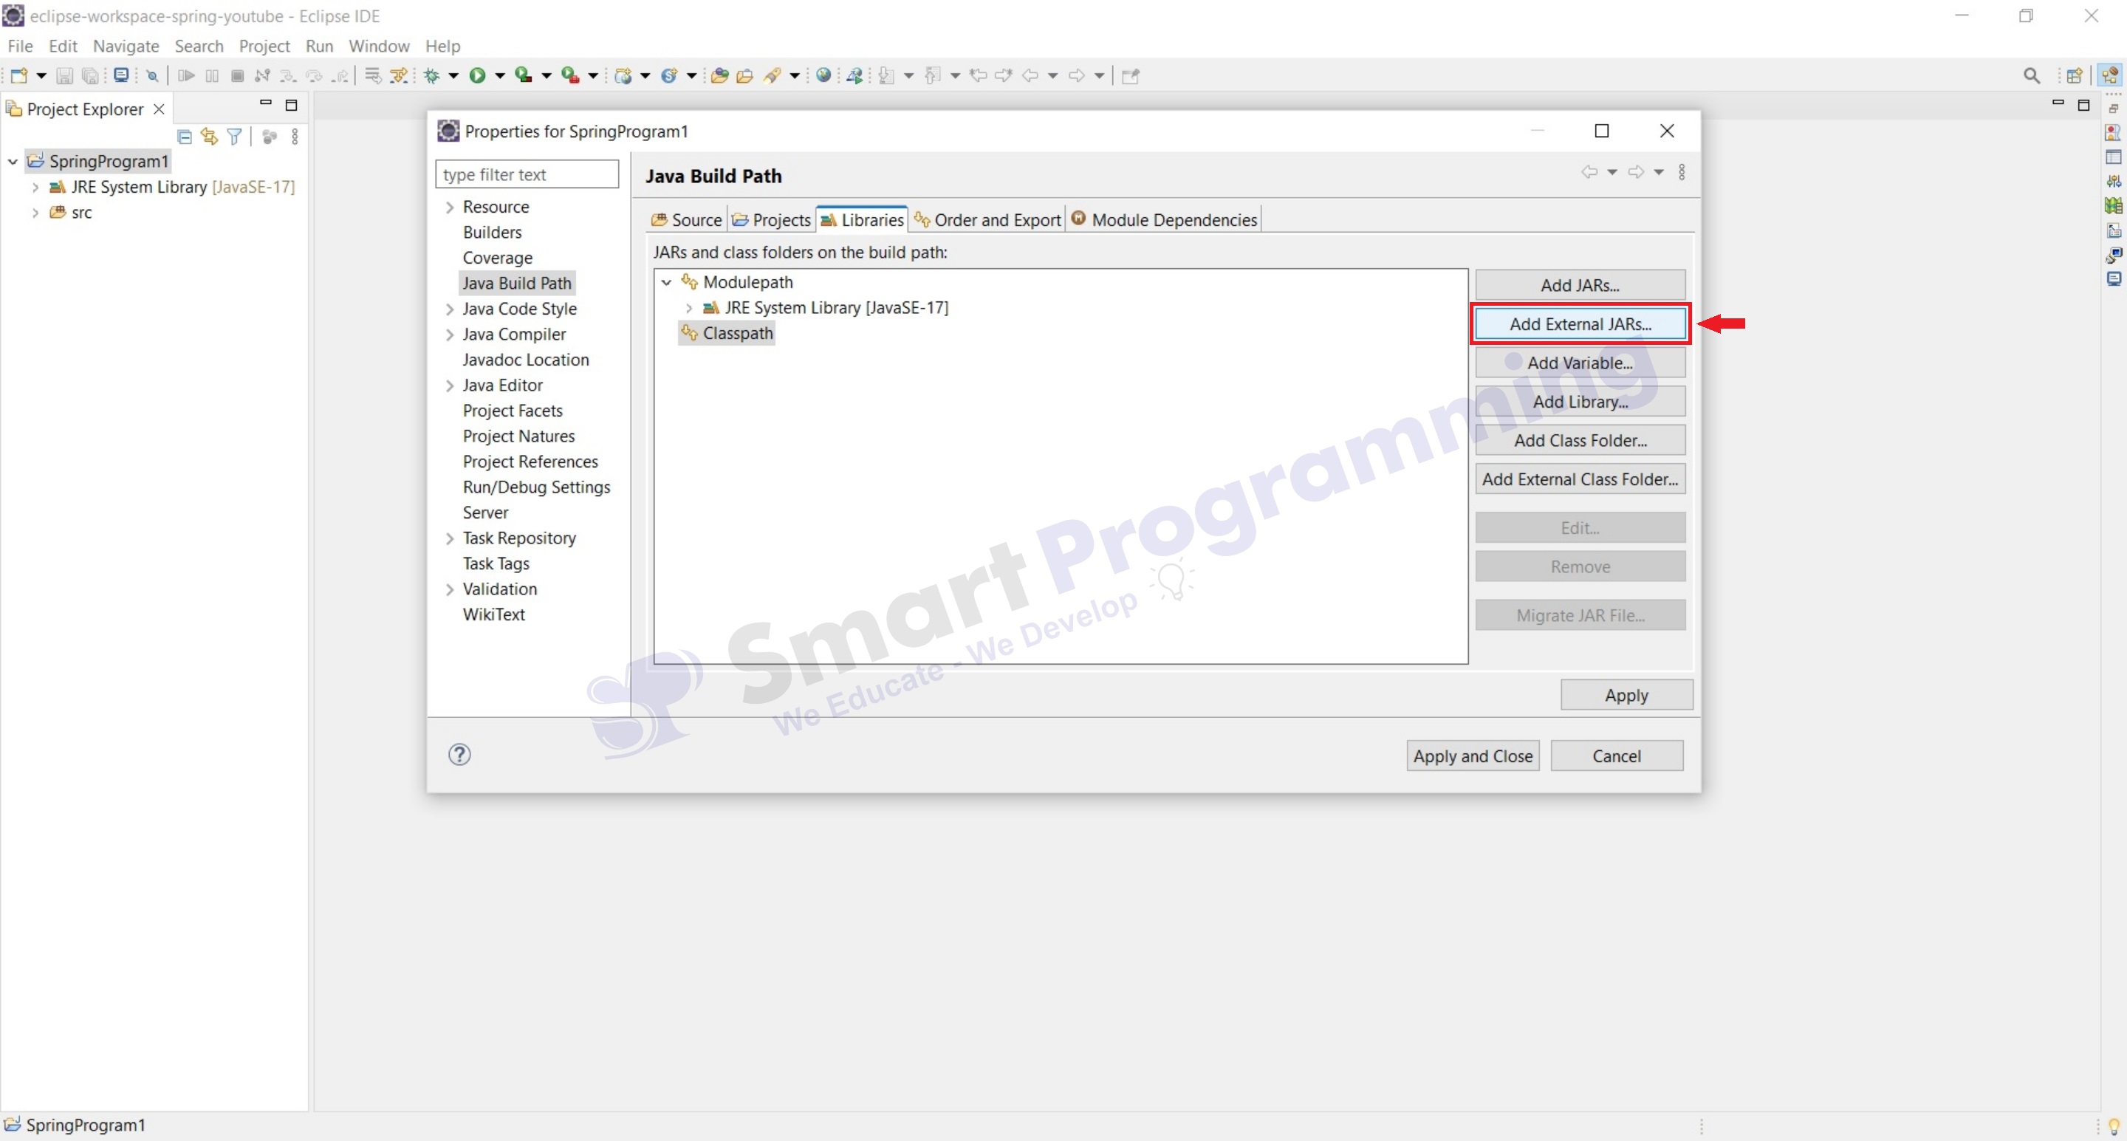
Task: Click Link with Editor in Project Explorer
Action: 209,136
